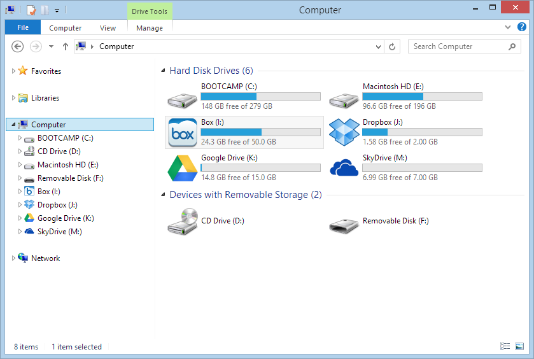Open the Dropbox (J:) drive icon
This screenshot has height=359, width=534.
[x=344, y=132]
